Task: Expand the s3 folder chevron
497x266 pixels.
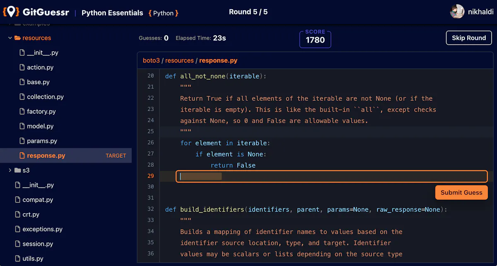Action: (10, 170)
